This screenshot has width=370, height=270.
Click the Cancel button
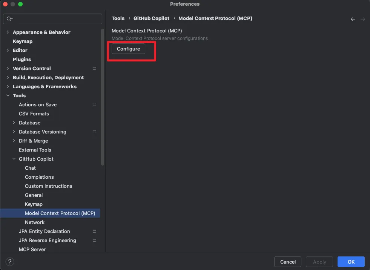point(288,262)
